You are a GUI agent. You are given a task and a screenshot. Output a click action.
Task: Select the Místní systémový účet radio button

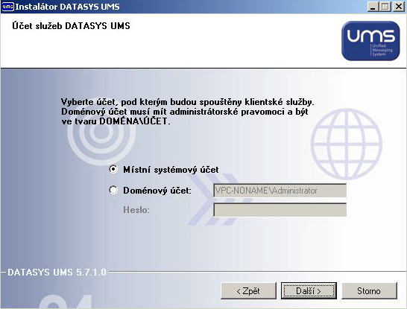[x=113, y=169]
